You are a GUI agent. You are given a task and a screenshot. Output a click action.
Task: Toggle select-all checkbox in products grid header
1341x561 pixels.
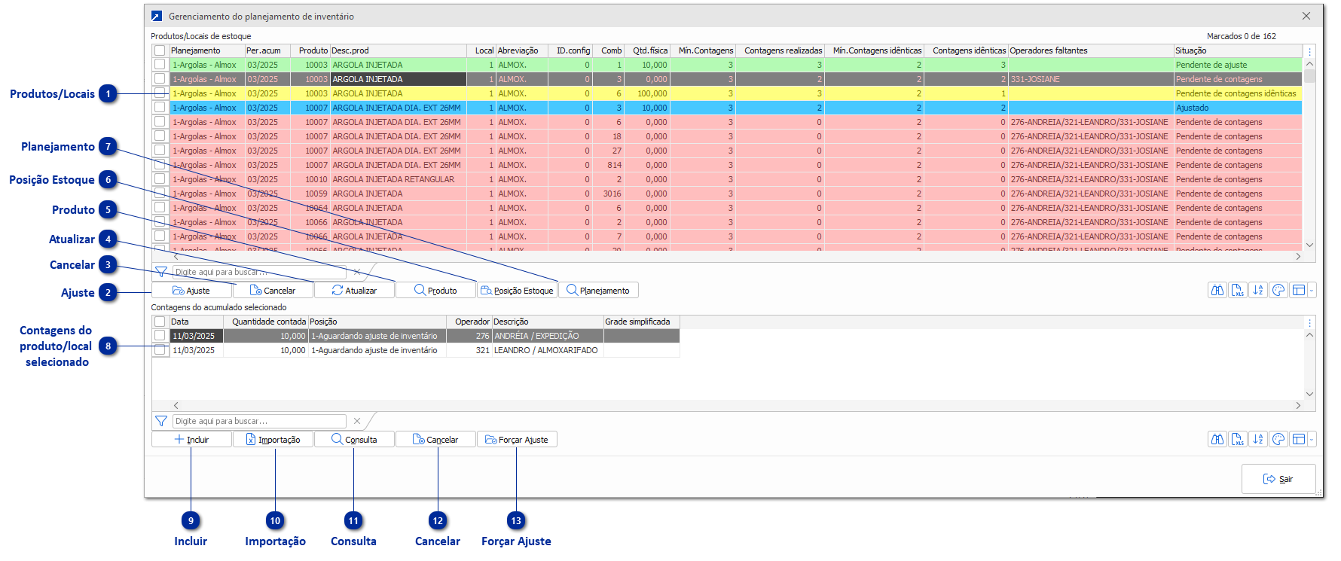[160, 50]
